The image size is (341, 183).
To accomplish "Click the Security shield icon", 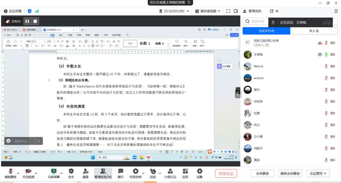I will coord(71,171).
